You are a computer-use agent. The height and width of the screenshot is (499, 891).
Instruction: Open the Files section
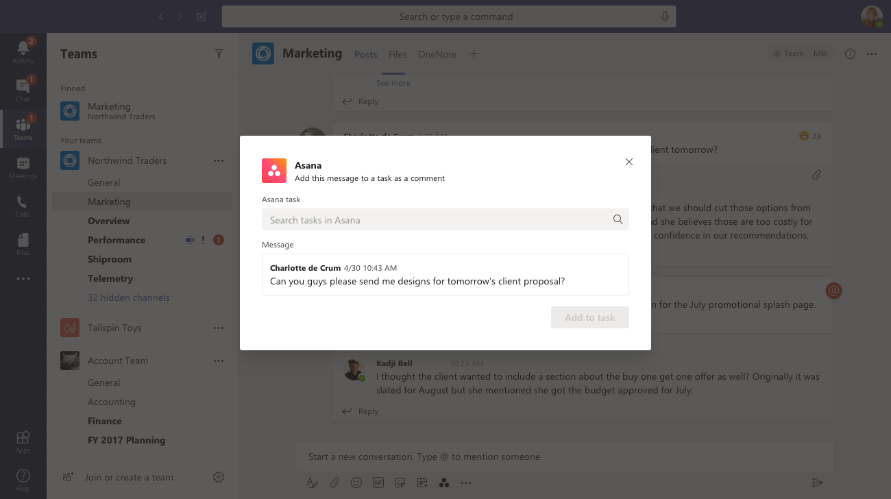[23, 243]
